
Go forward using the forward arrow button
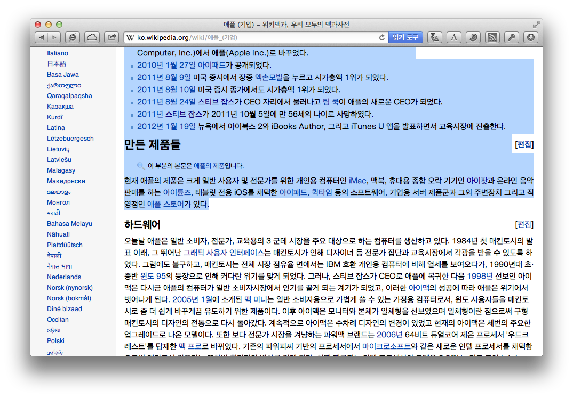click(54, 37)
